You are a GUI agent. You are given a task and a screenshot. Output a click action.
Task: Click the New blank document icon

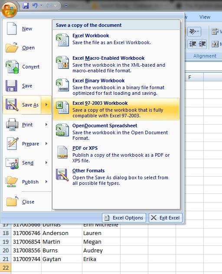pos(12,29)
